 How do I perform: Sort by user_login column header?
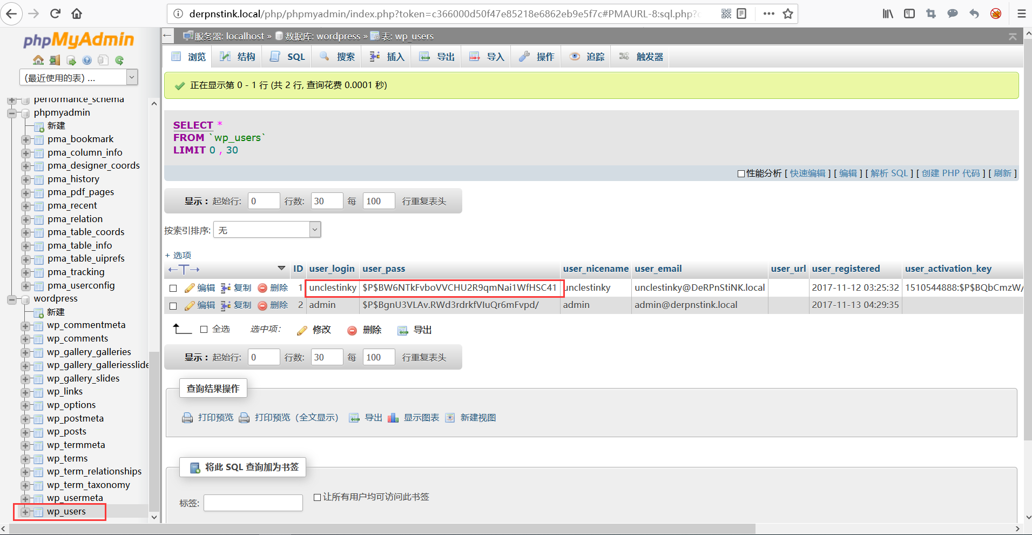point(332,269)
